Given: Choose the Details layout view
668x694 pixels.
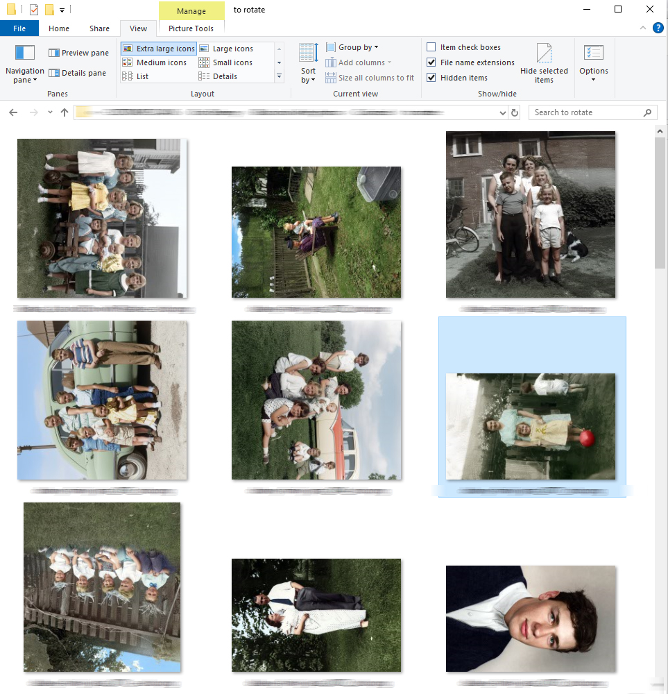Looking at the screenshot, I should (x=218, y=76).
